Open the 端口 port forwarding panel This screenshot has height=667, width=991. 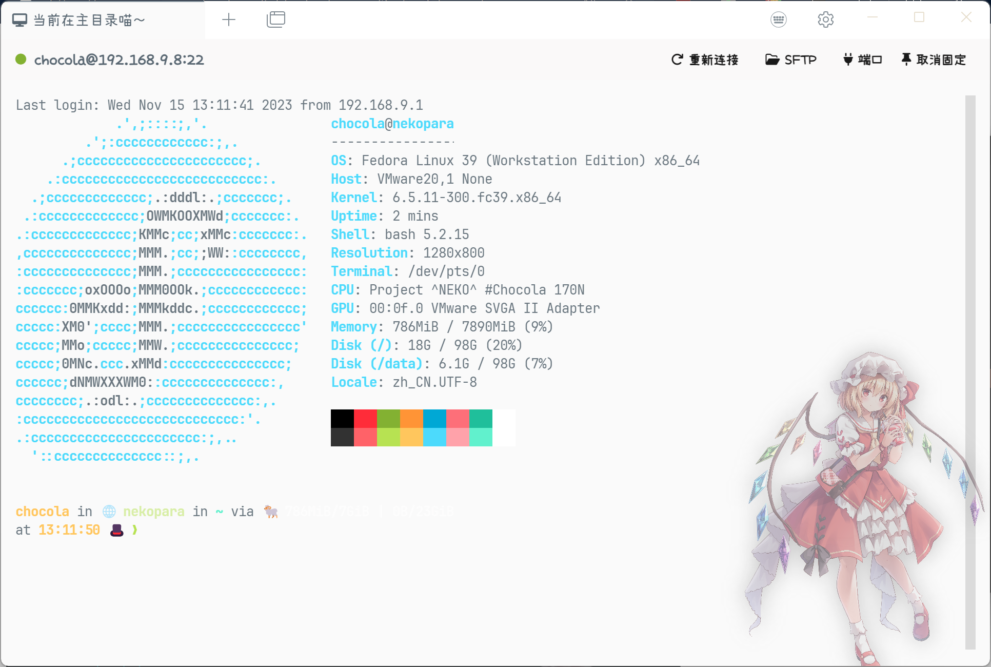point(862,60)
